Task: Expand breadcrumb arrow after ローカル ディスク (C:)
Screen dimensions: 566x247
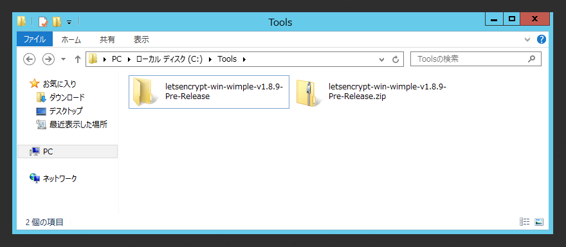Action: tap(210, 59)
